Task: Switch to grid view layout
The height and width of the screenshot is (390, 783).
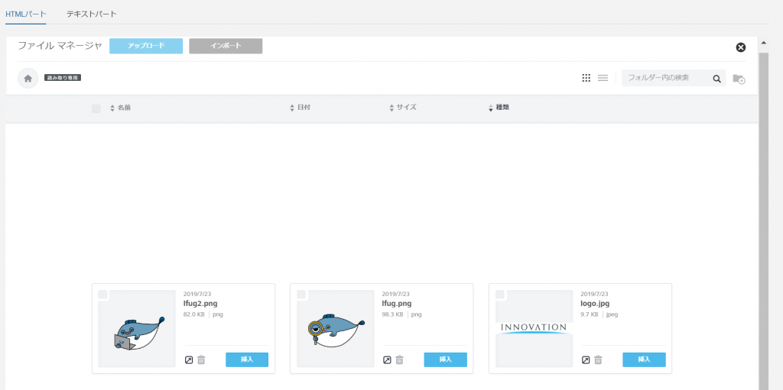Action: click(586, 78)
